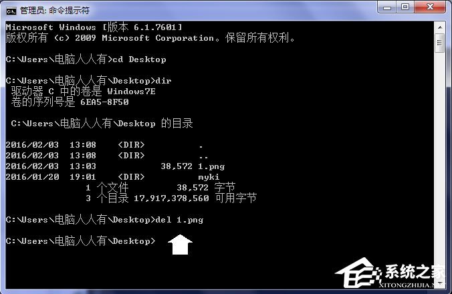This screenshot has width=452, height=294.
Task: Click the dir command text
Action: (163, 81)
